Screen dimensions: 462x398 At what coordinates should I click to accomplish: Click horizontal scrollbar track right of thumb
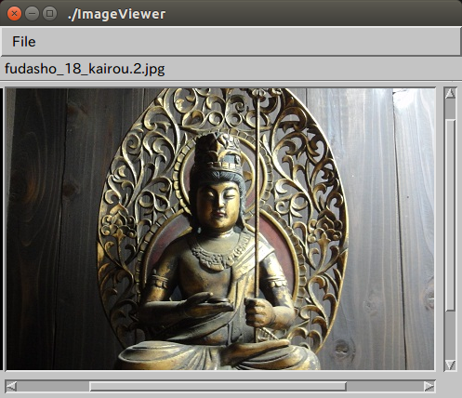pos(385,387)
